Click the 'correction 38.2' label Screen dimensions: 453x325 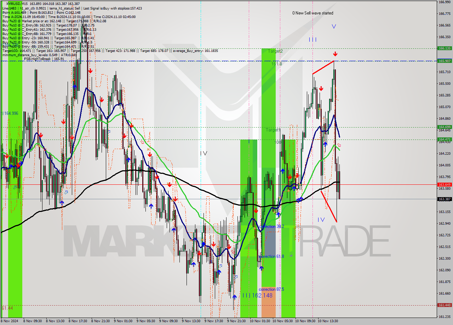[x=271, y=226]
